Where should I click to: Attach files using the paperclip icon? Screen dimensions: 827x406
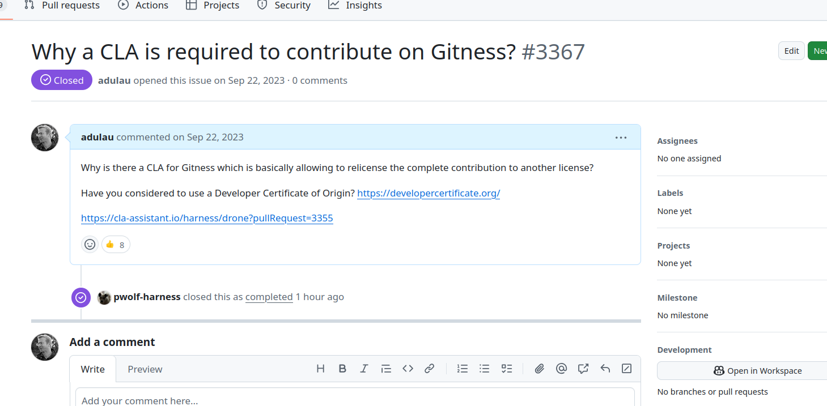pos(540,369)
